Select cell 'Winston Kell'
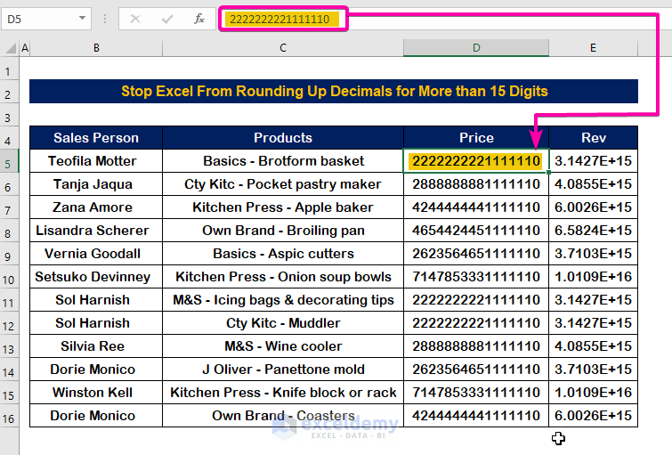672x455 pixels. (96, 393)
